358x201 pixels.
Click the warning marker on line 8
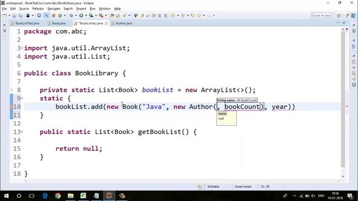point(11,90)
